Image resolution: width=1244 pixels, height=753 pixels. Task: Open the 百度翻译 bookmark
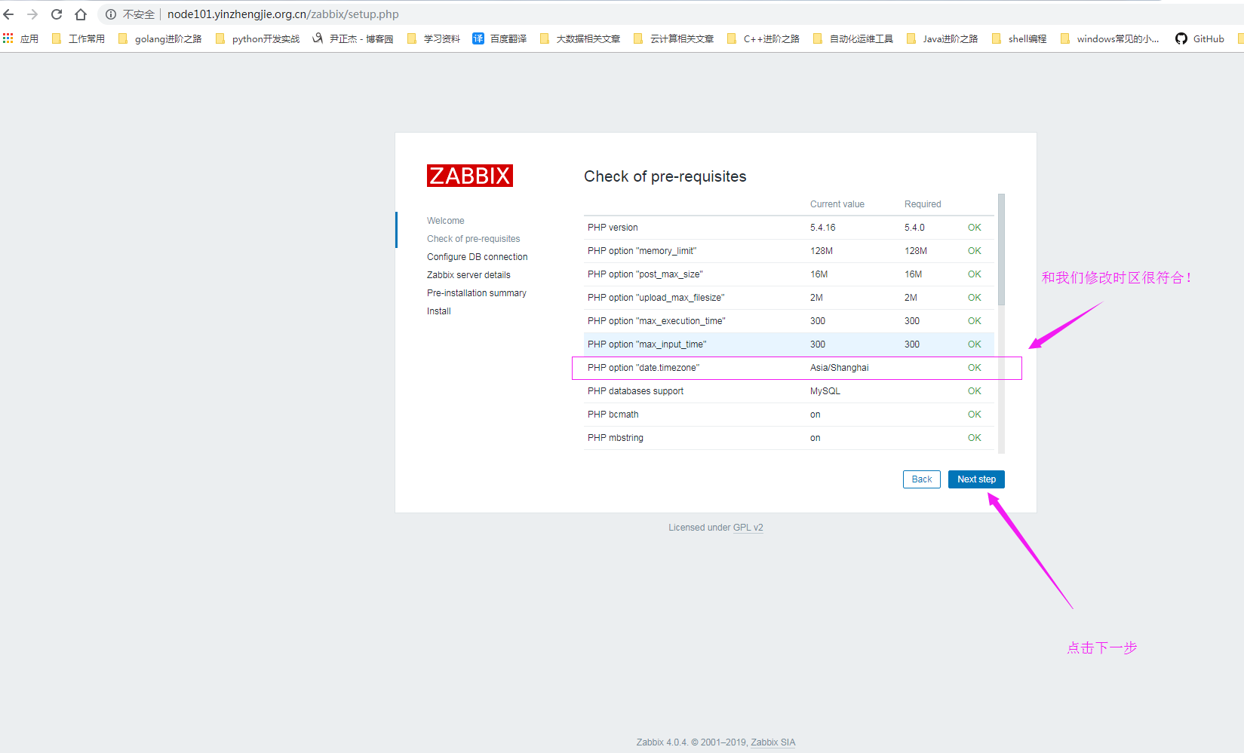(x=499, y=38)
